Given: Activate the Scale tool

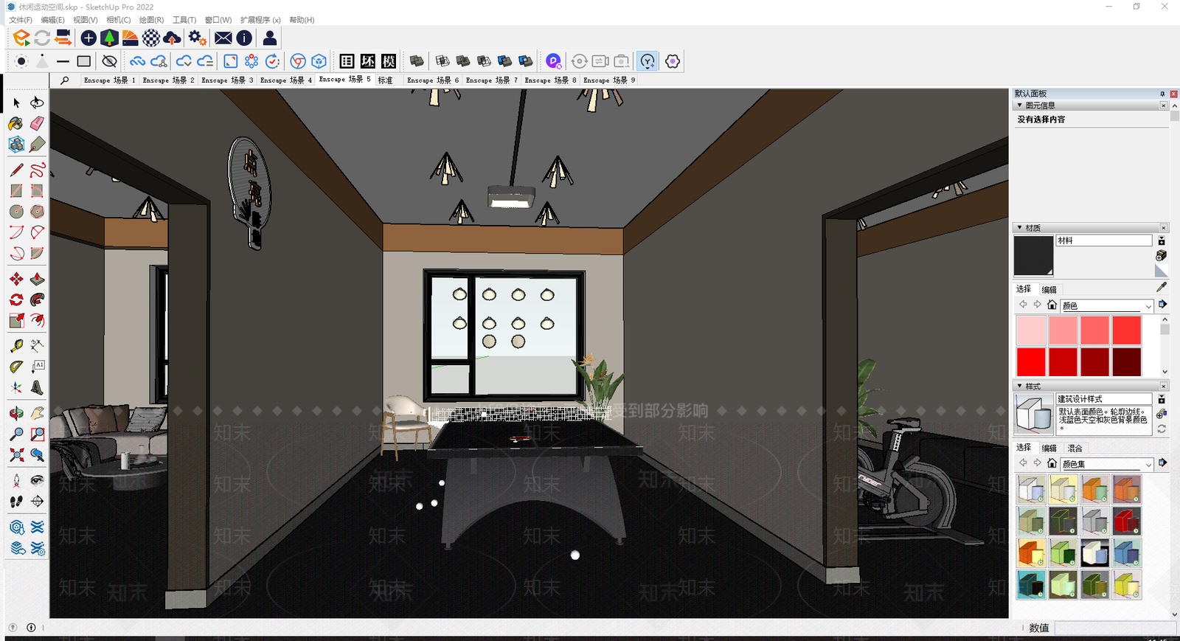Looking at the screenshot, I should pyautogui.click(x=16, y=320).
